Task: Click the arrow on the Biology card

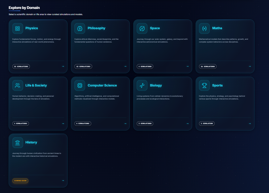Action: 187,123
